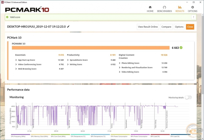
Task: Click the Compare button
Action: pyautogui.click(x=166, y=27)
